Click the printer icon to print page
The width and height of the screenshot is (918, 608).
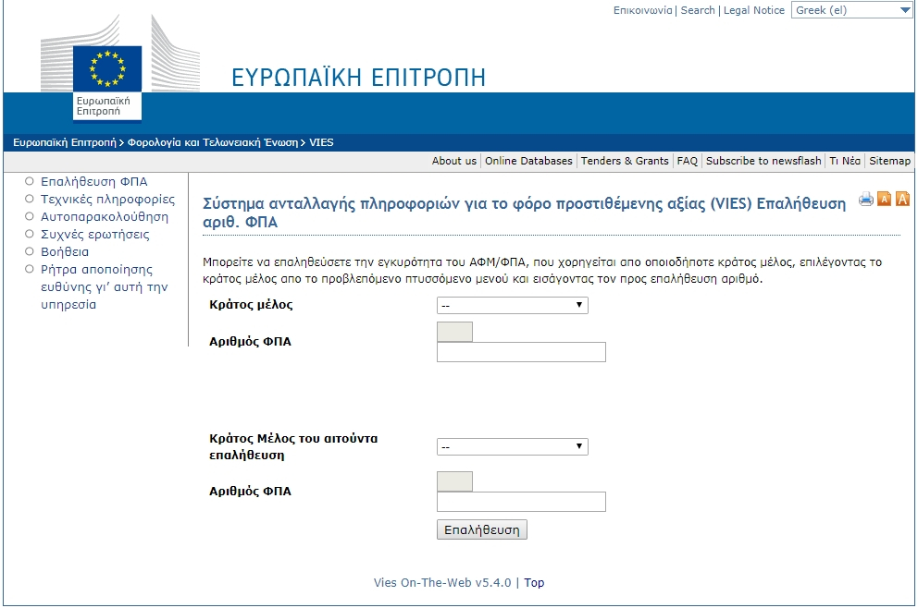pyautogui.click(x=866, y=200)
